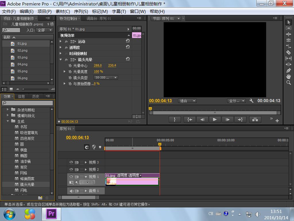Image resolution: width=294 pixels, height=221 pixels.
Task: Select the Pen tool in tools panel
Action: pyautogui.click(x=289, y=71)
